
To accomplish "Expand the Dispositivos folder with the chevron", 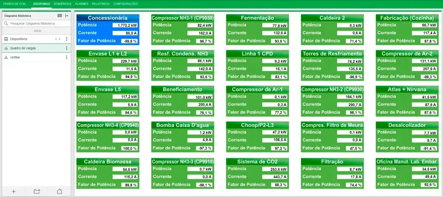I will coord(60,39).
